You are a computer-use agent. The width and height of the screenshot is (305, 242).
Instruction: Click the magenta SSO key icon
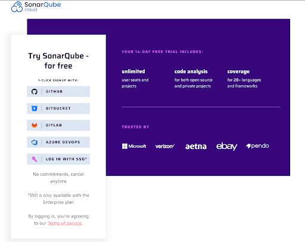tap(35, 159)
